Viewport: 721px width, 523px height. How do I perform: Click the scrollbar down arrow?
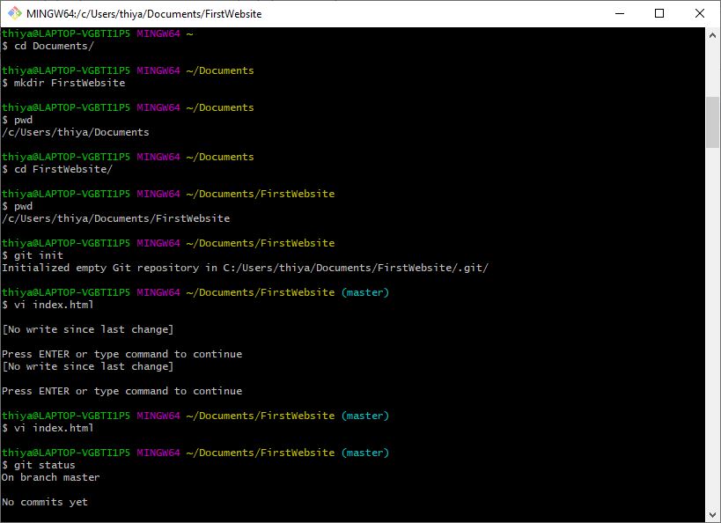coord(711,515)
